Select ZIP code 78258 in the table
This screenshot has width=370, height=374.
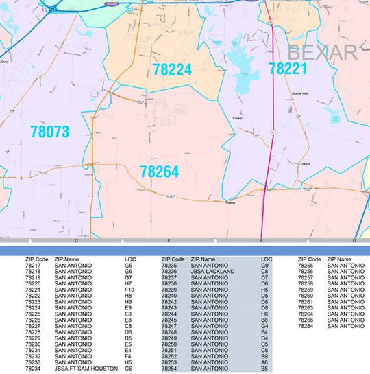click(x=306, y=283)
